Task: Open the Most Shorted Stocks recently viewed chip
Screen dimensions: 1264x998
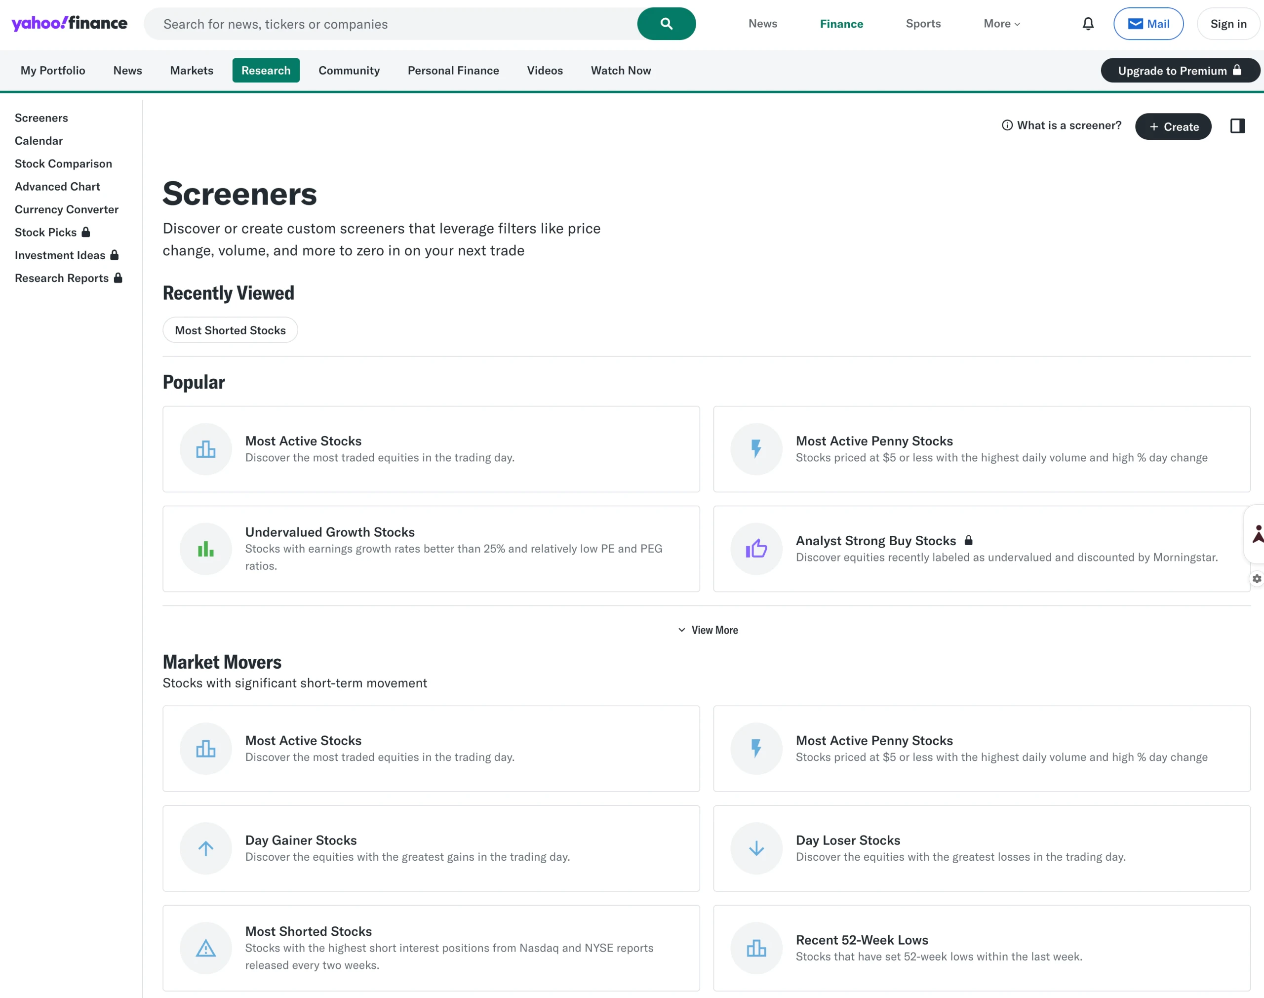Action: point(230,329)
